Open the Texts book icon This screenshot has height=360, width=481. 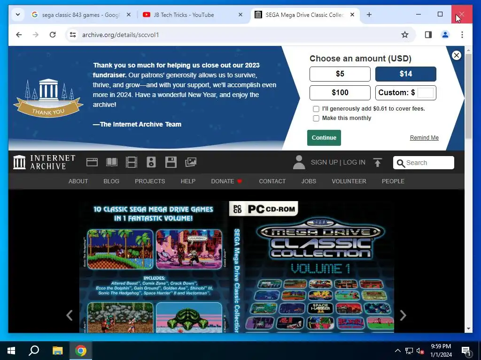click(x=112, y=162)
